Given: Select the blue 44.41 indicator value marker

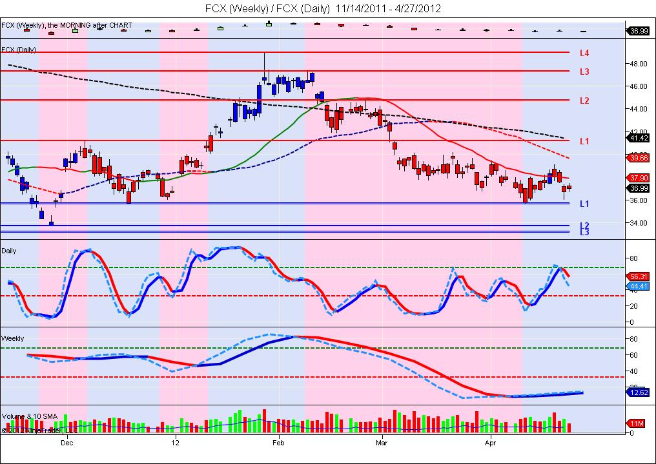Looking at the screenshot, I should pos(638,286).
